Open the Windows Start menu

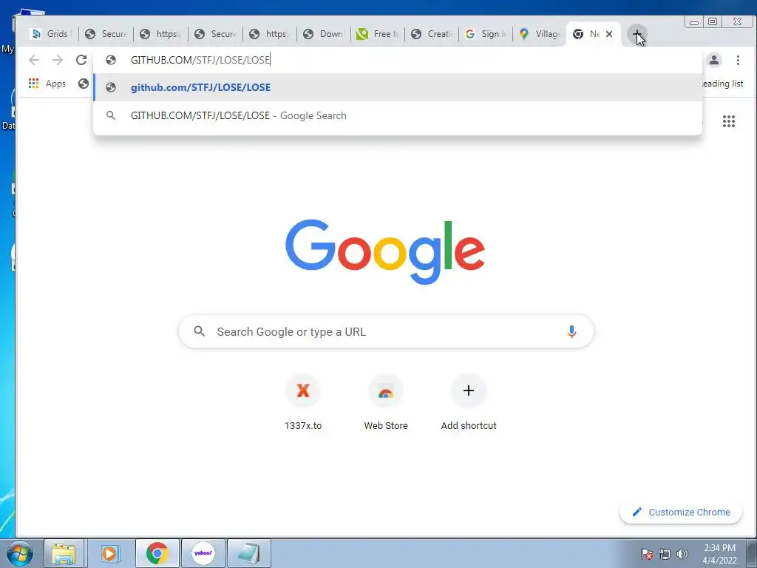pyautogui.click(x=20, y=553)
